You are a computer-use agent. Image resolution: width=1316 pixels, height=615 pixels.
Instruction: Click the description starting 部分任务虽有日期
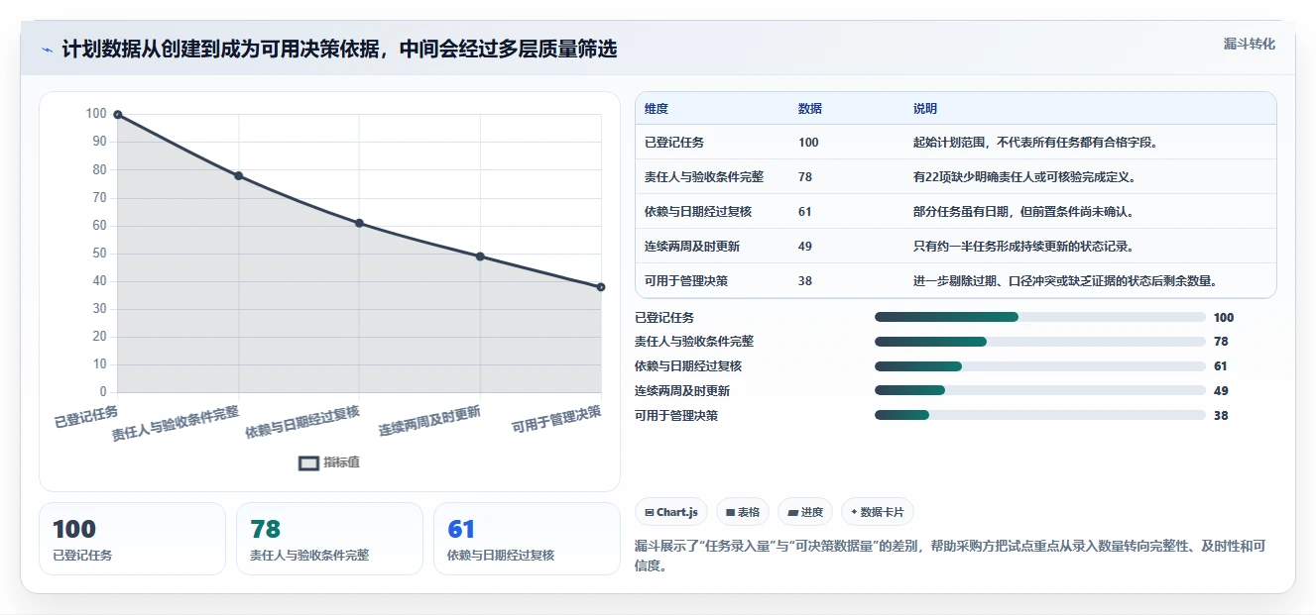click(1023, 212)
